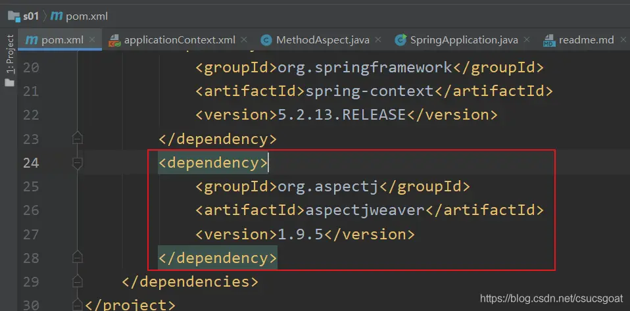Switch to the applicationContext.xml tab
630x311 pixels.
(x=179, y=39)
